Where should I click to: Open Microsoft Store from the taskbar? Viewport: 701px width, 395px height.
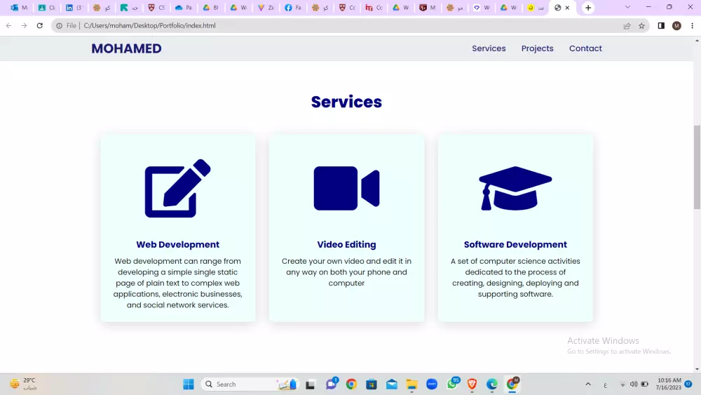(372, 384)
